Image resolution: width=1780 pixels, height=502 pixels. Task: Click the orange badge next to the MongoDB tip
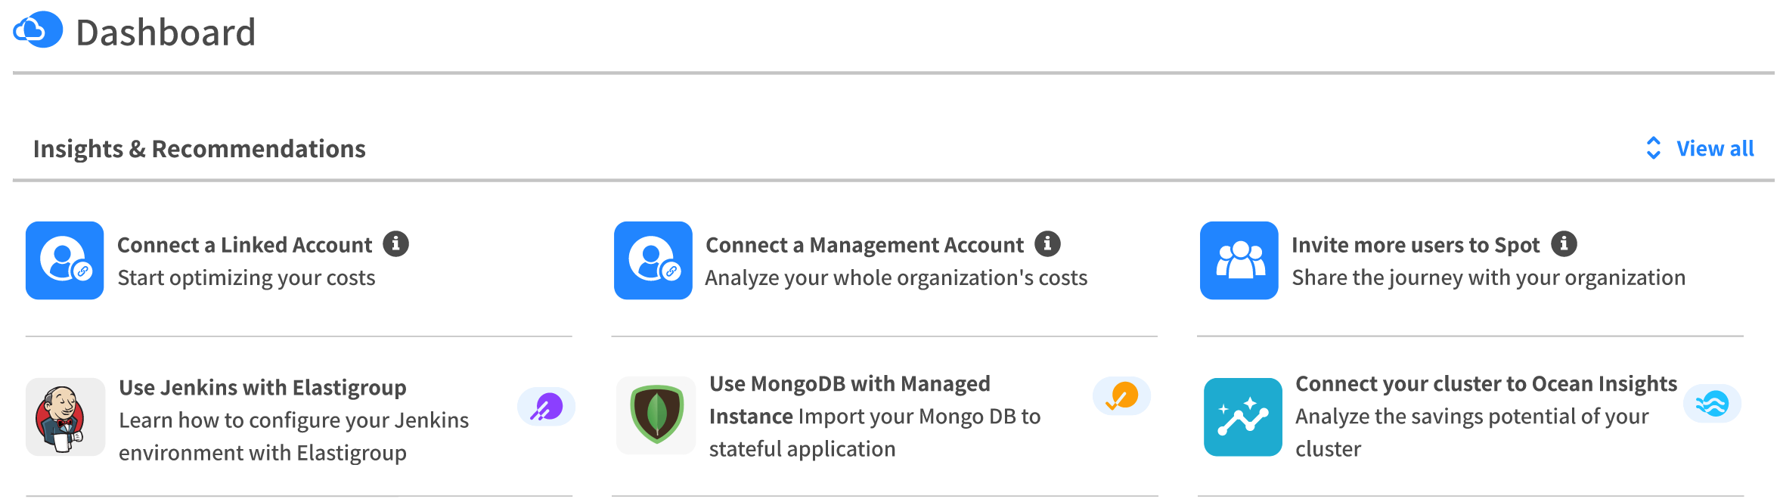coord(1121,394)
